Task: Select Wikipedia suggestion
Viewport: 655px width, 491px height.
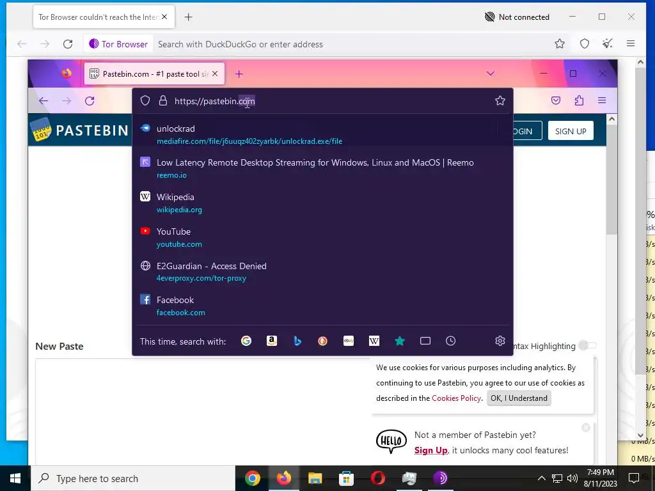Action: tap(322, 203)
